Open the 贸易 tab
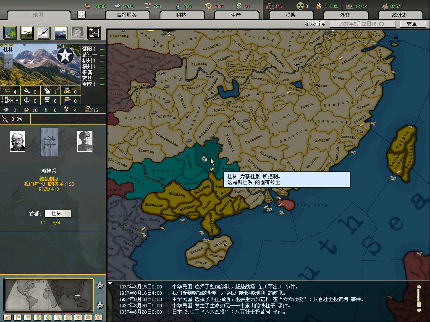 [291, 15]
